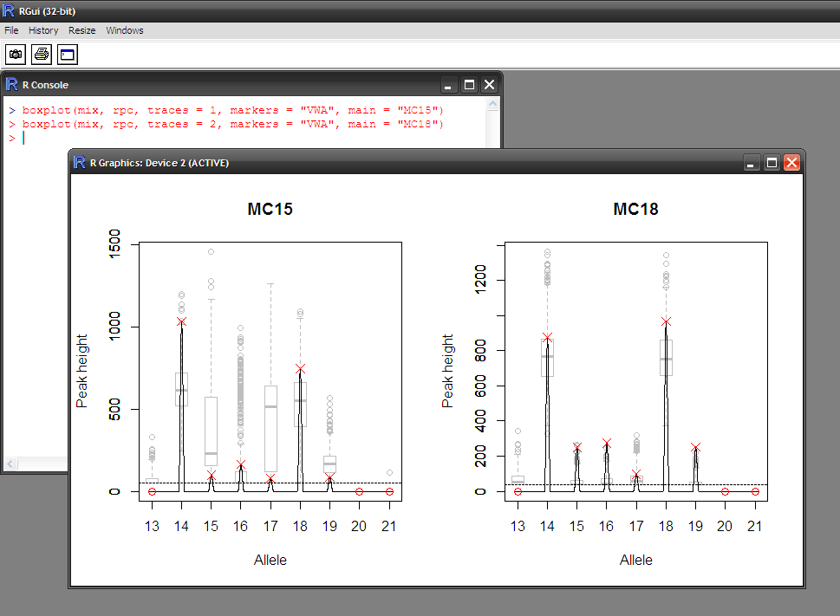
Task: Minimize the R Graphics Device 2 window
Action: (x=752, y=162)
